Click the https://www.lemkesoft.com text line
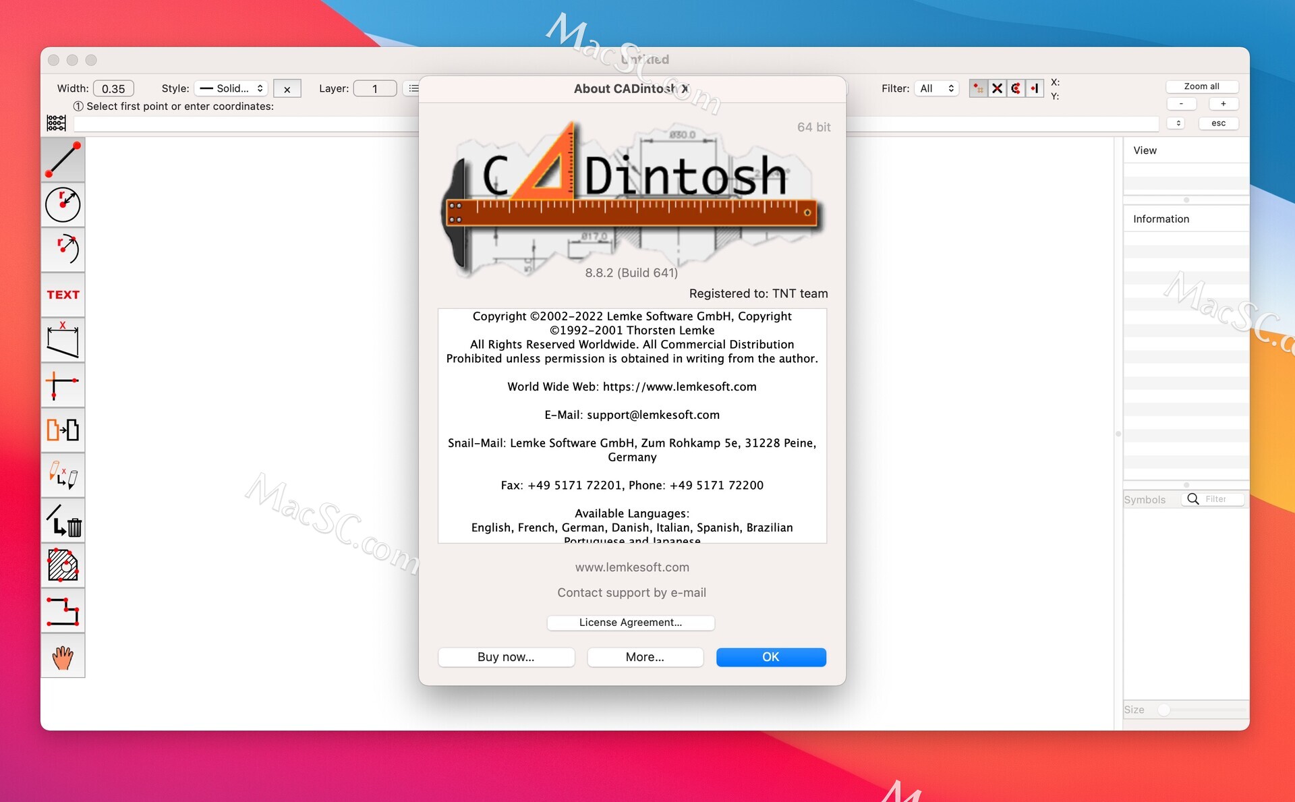The width and height of the screenshot is (1295, 802). coord(632,386)
